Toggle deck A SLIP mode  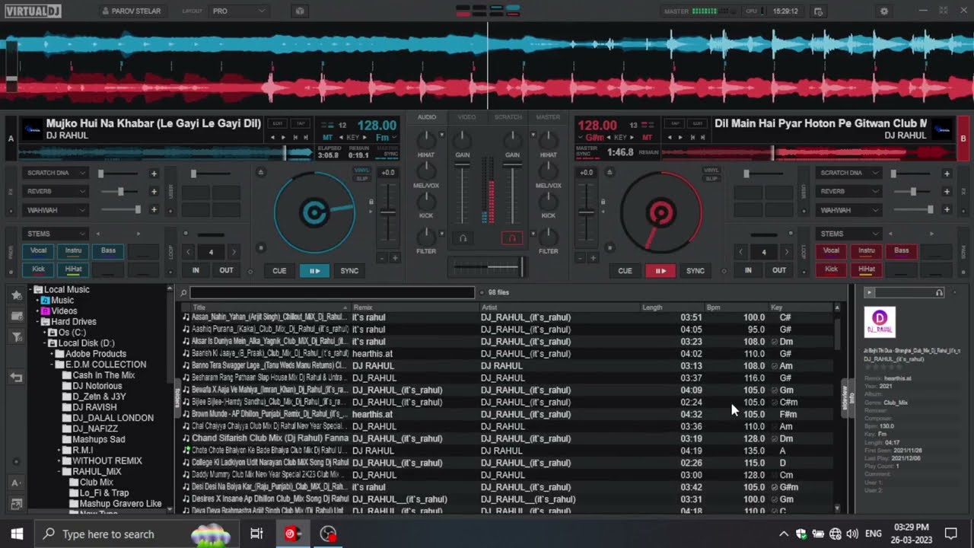(362, 179)
